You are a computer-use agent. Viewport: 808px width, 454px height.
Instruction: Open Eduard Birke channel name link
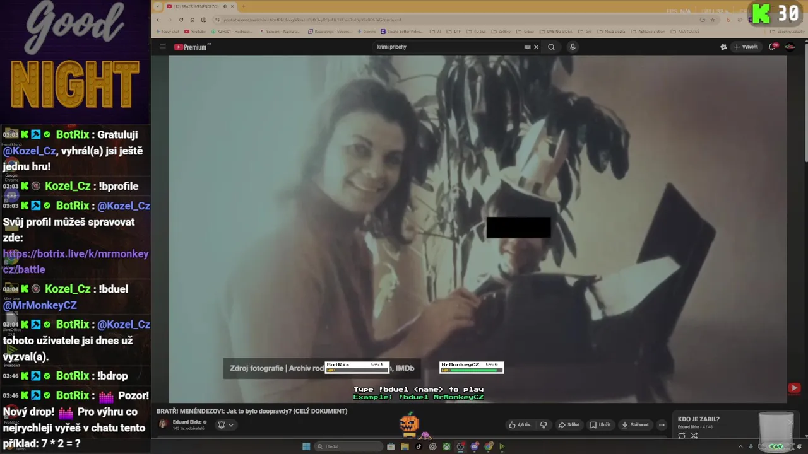(x=187, y=422)
